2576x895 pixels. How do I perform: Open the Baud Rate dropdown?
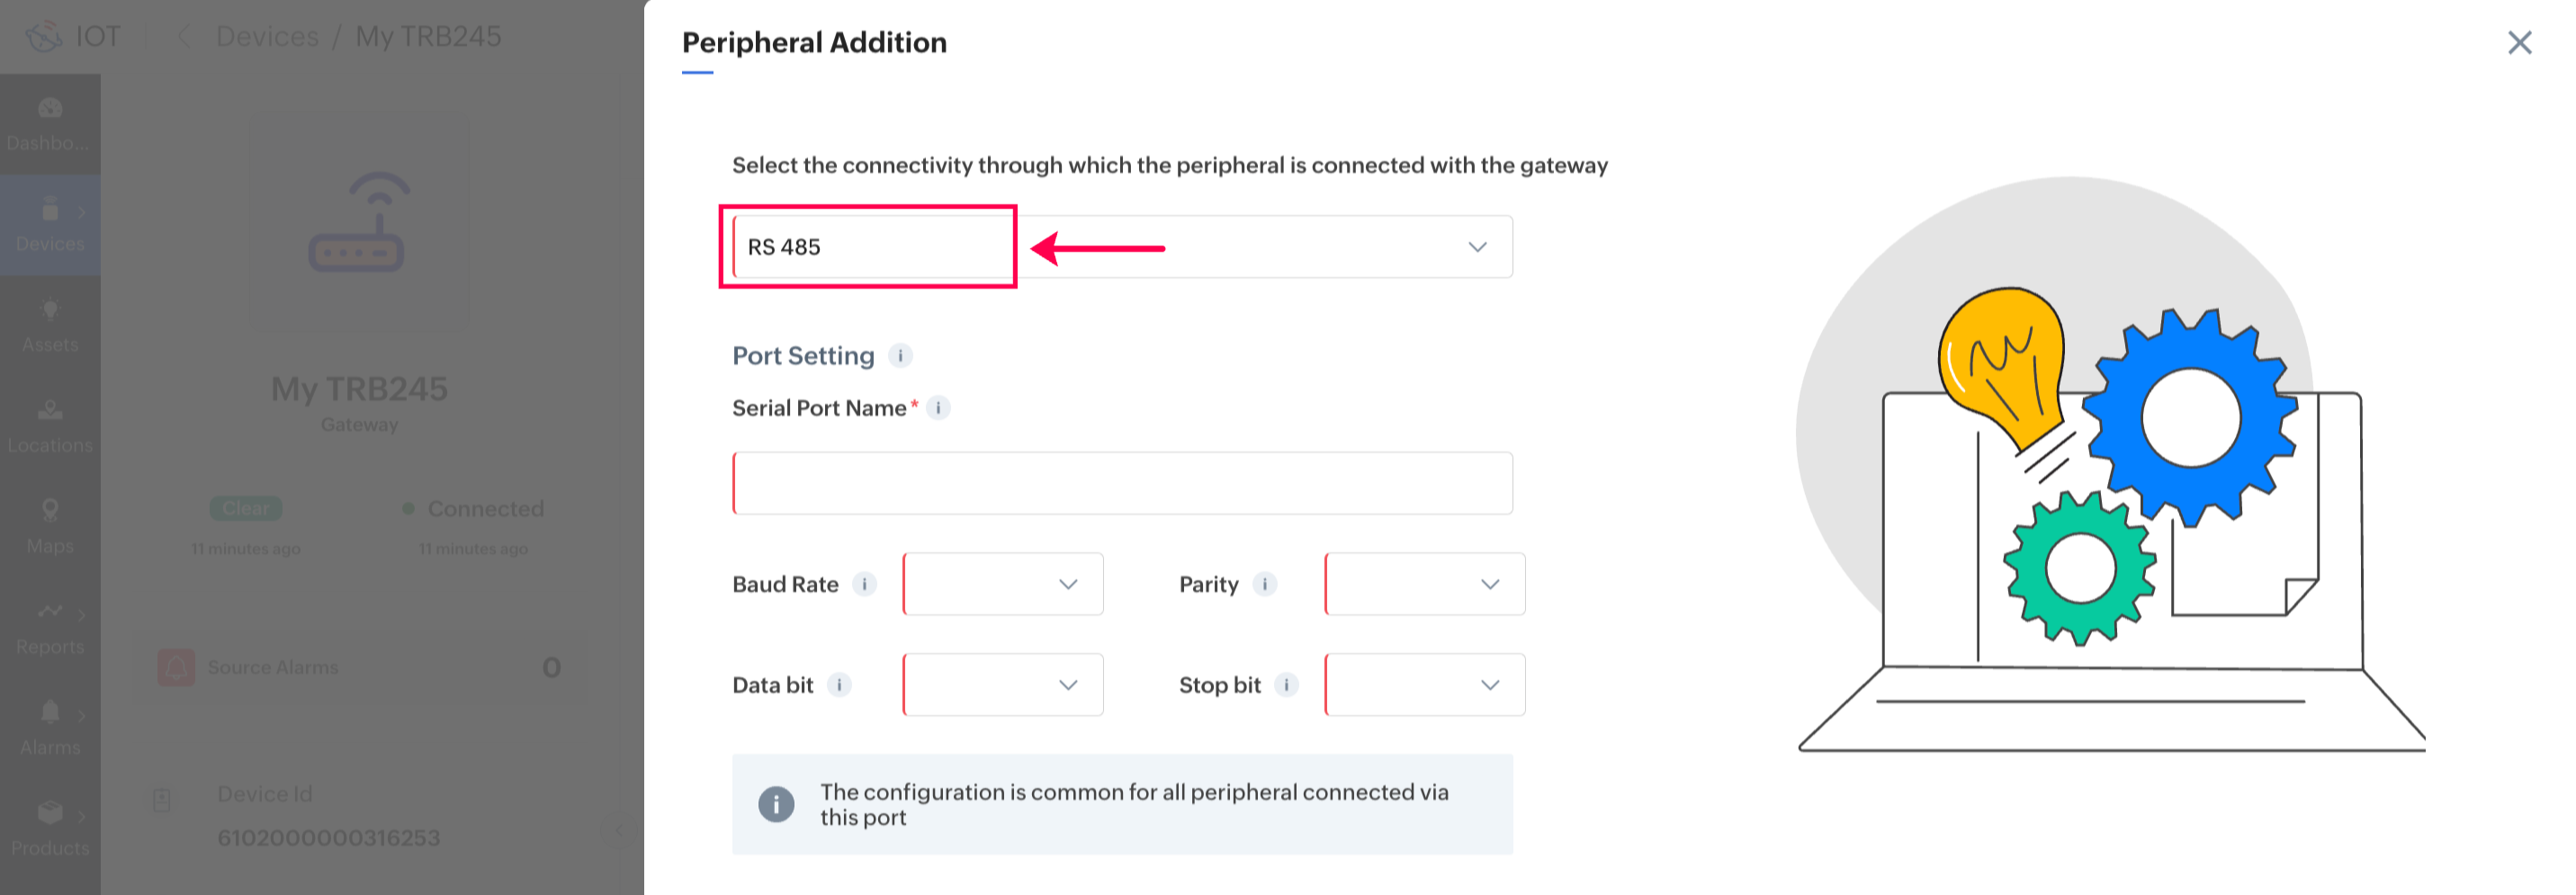(x=1003, y=584)
